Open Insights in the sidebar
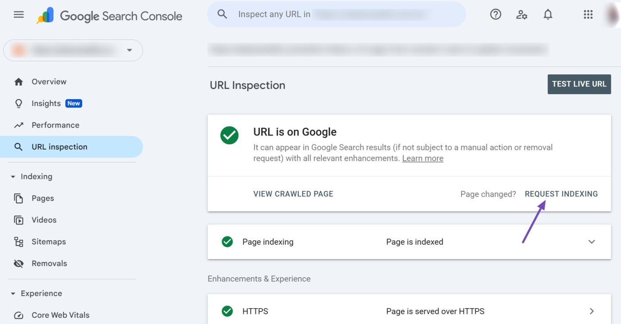 pyautogui.click(x=46, y=104)
